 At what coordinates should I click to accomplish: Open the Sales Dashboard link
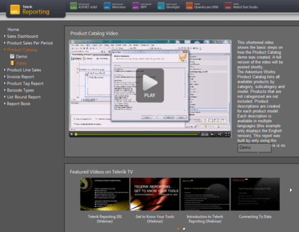(x=22, y=36)
